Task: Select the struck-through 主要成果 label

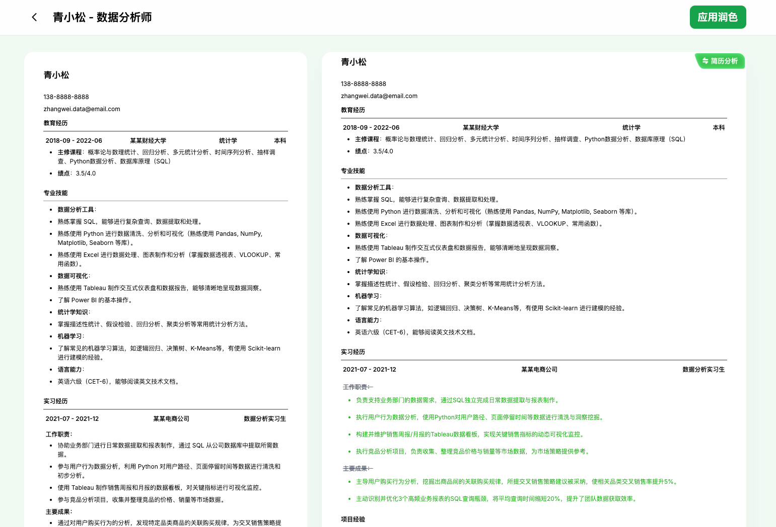Action: (x=357, y=469)
